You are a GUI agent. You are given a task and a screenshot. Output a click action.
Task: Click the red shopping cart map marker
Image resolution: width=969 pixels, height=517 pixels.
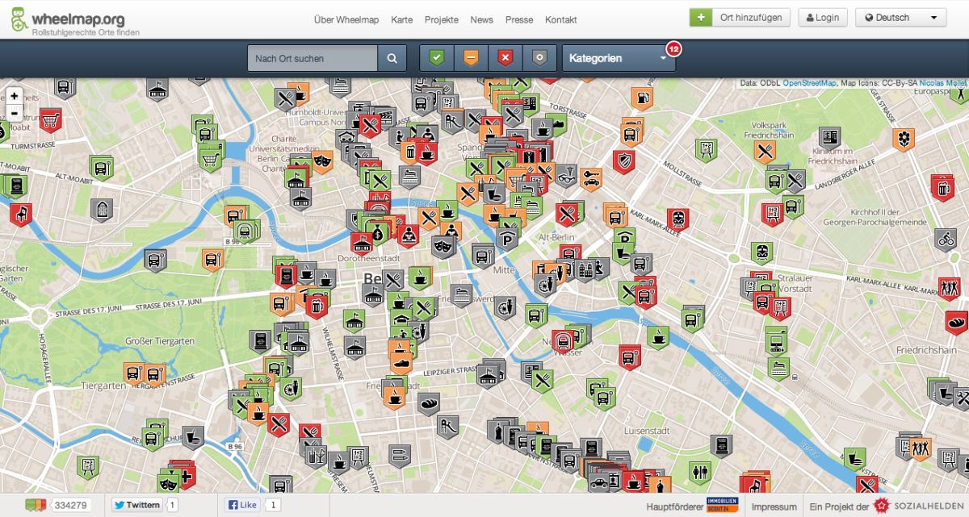coord(50,119)
